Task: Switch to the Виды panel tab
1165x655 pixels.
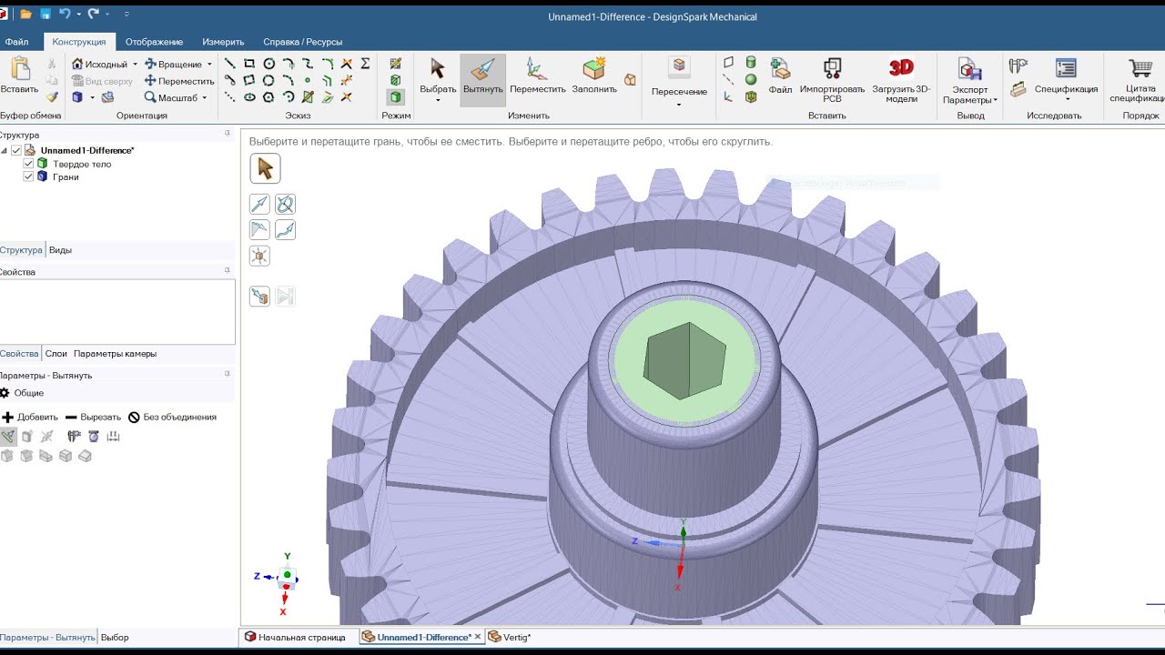Action: click(x=60, y=250)
